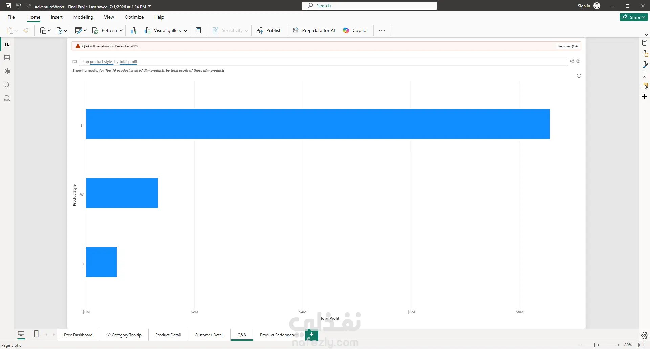Convert Q&A result into a standard visual
The width and height of the screenshot is (650, 349).
coord(572,61)
